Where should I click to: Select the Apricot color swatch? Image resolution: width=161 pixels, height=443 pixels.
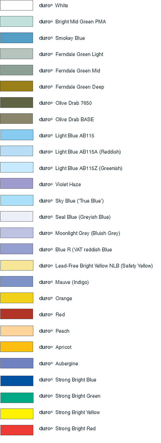coord(17,347)
